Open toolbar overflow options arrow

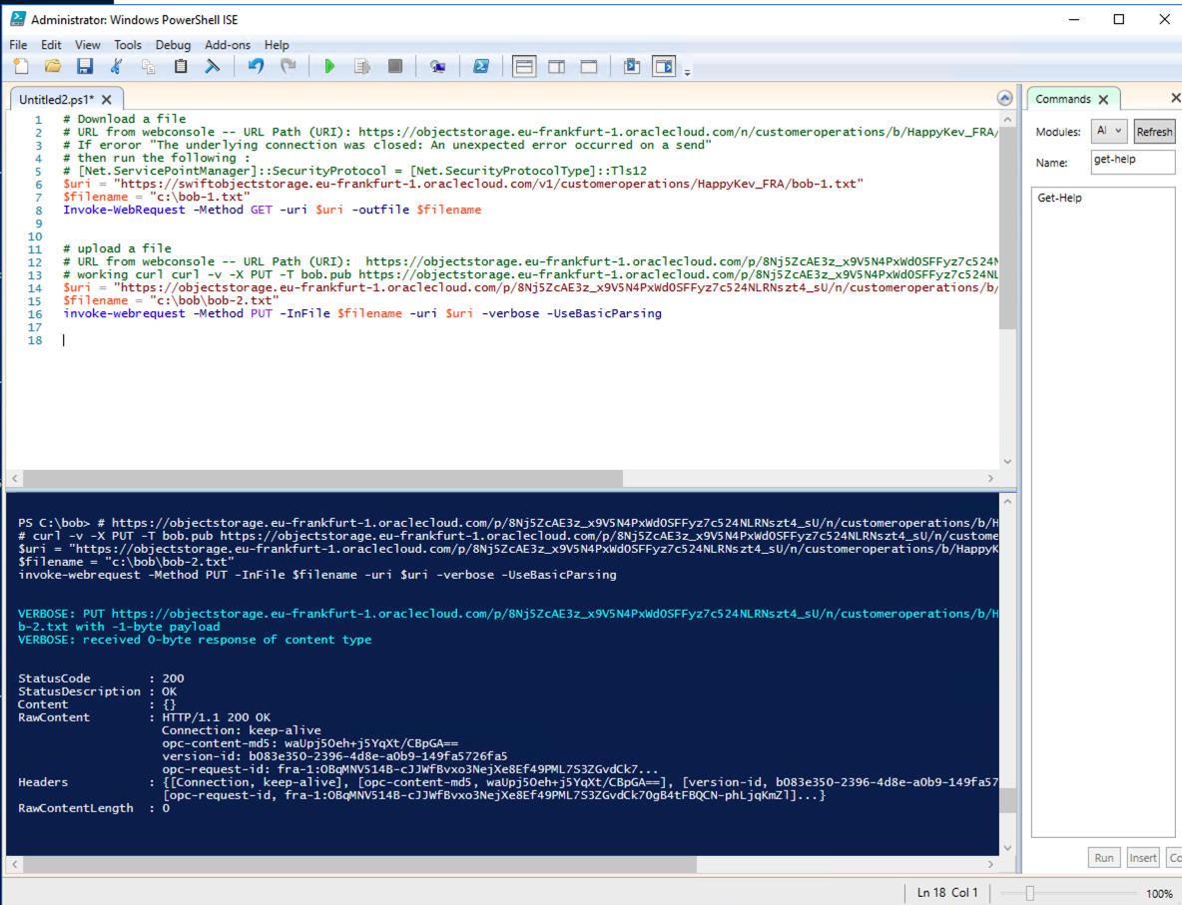687,72
